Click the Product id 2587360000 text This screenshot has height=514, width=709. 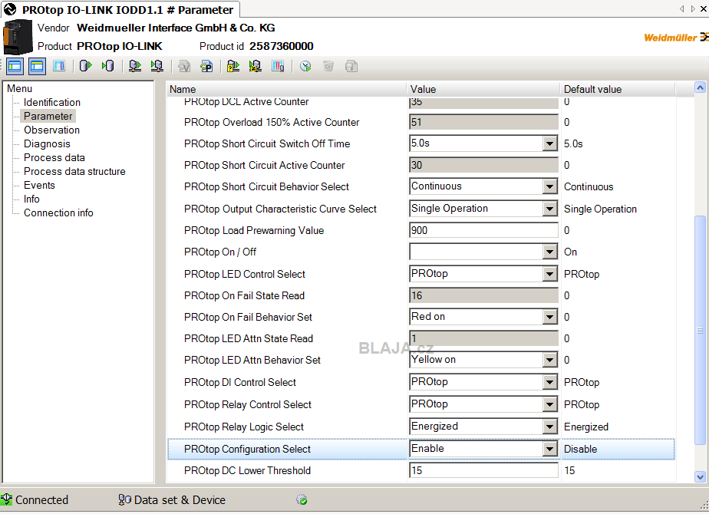click(256, 46)
